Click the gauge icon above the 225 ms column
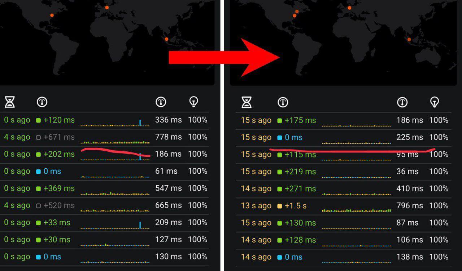Screen dimensions: 462x271 pyautogui.click(x=402, y=103)
